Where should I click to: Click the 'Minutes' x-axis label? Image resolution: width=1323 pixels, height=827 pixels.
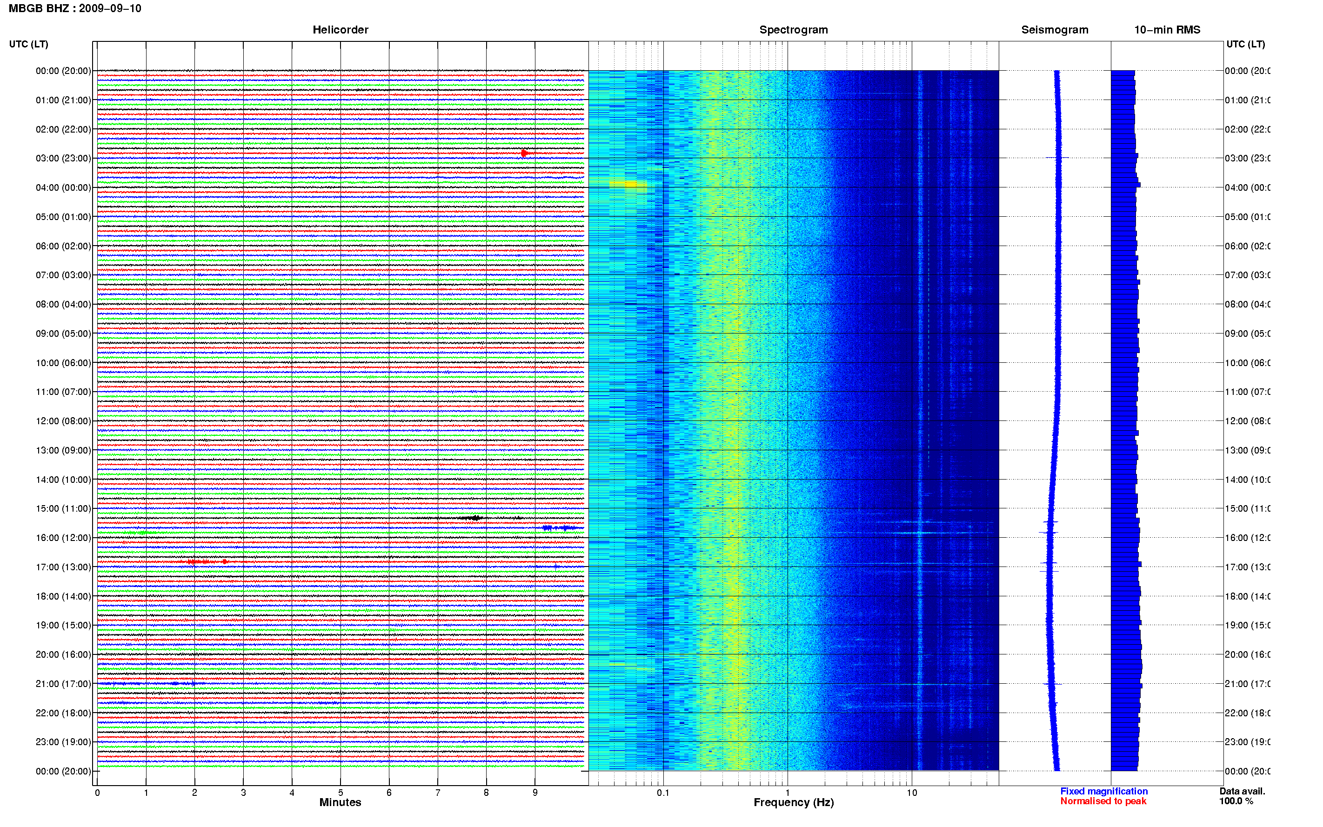pyautogui.click(x=340, y=802)
